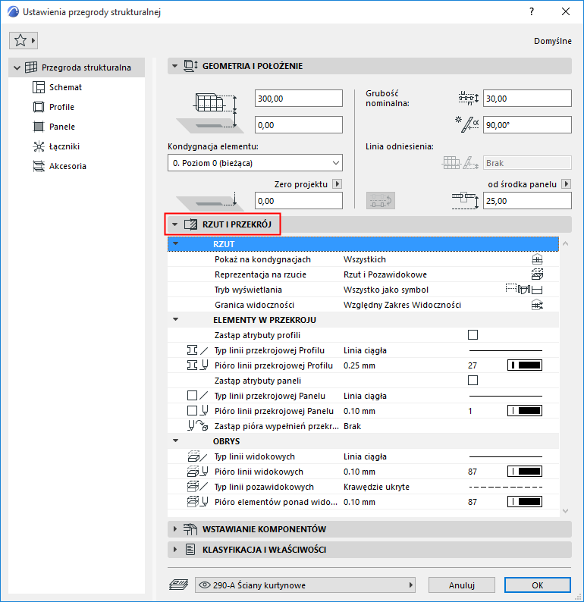The width and height of the screenshot is (584, 602).
Task: Click the eye icon in layer dropdown
Action: click(205, 585)
